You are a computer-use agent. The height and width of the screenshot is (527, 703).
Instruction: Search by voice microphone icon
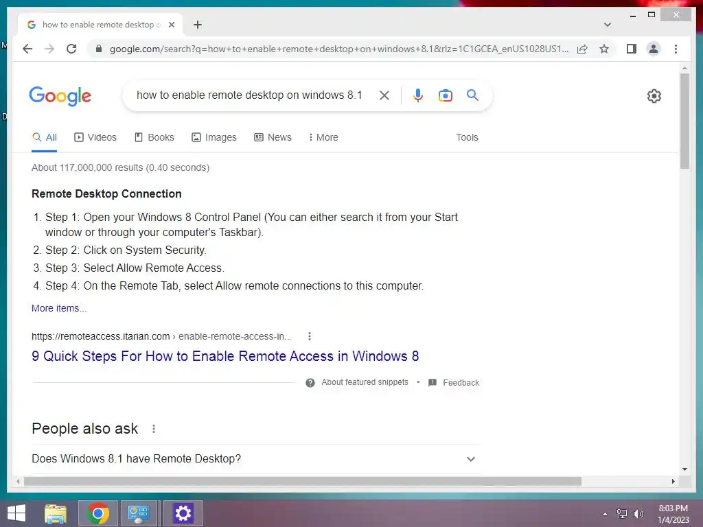[x=418, y=95]
